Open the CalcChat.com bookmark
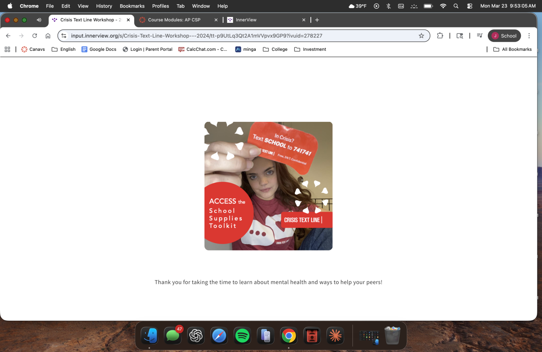This screenshot has height=352, width=542. click(203, 49)
